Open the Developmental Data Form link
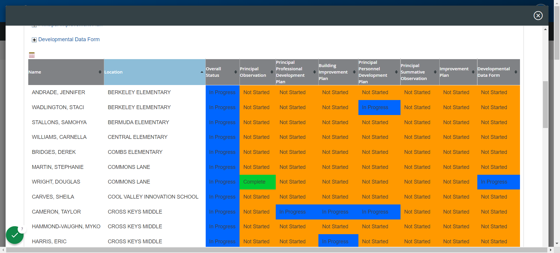 click(x=69, y=39)
